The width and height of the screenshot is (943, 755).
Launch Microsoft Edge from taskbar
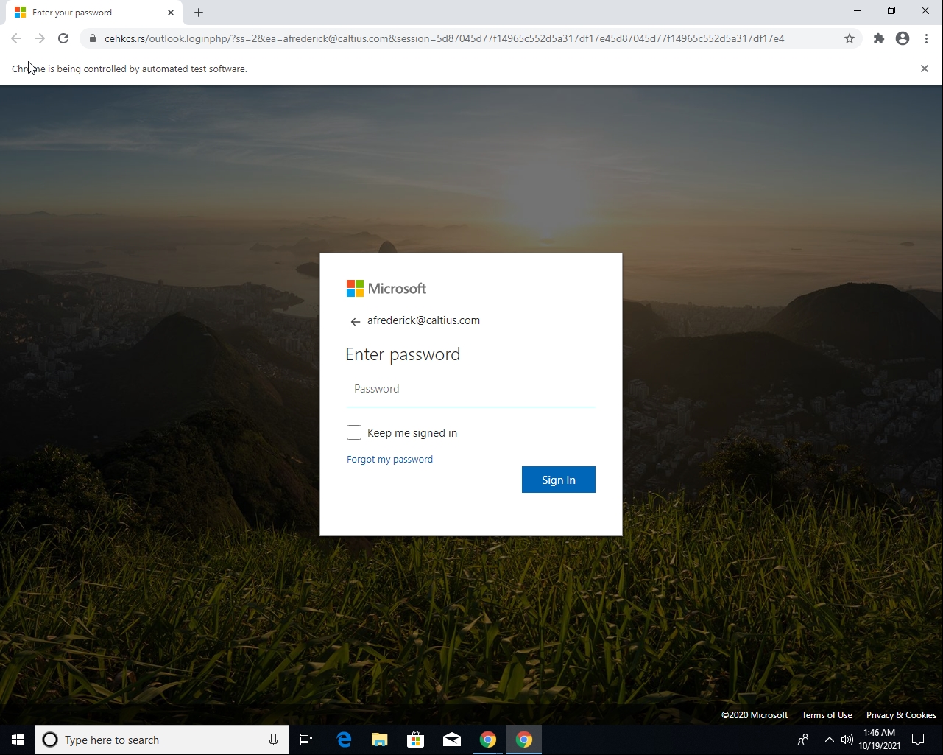[x=344, y=740]
